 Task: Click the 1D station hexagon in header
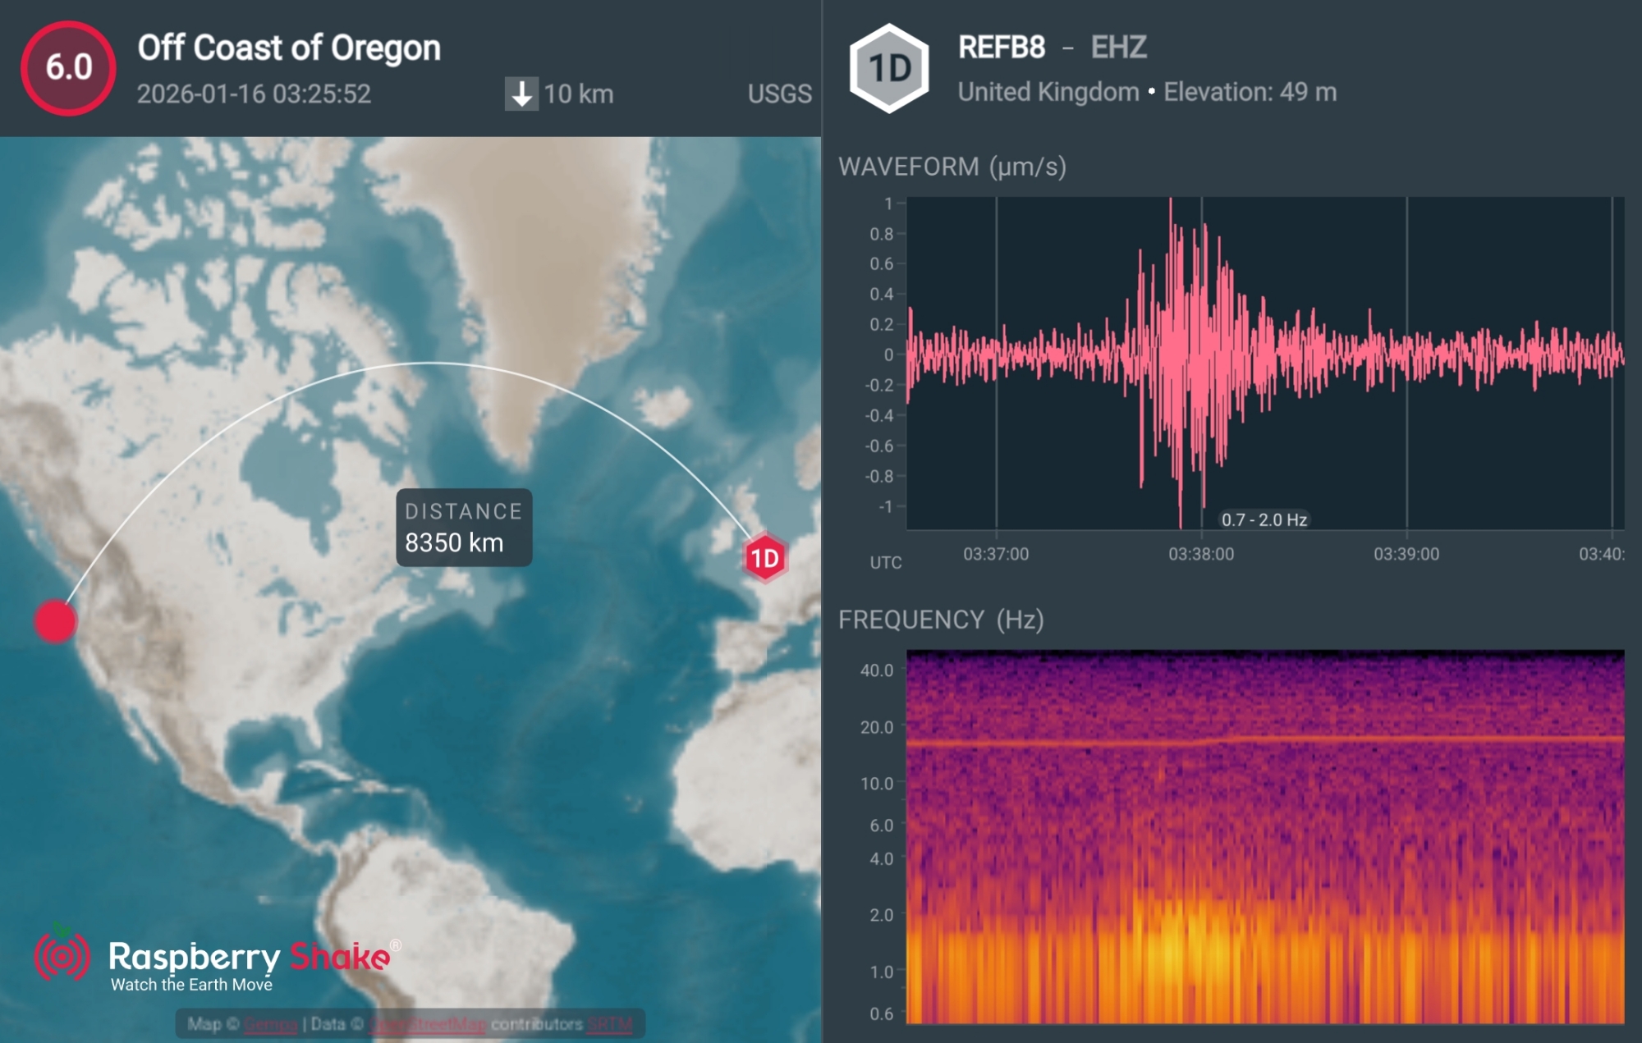coord(889,68)
